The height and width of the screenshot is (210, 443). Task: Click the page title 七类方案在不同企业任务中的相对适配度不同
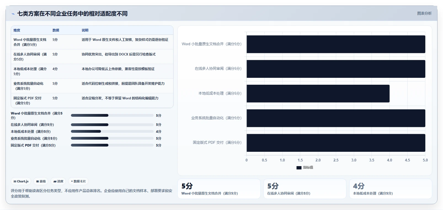(72, 14)
